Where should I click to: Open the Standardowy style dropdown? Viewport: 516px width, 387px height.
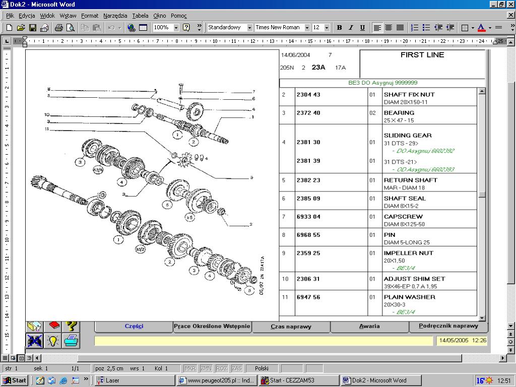249,28
